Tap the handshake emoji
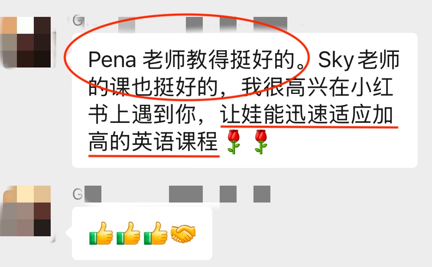The height and width of the screenshot is (267, 432). pos(183,234)
